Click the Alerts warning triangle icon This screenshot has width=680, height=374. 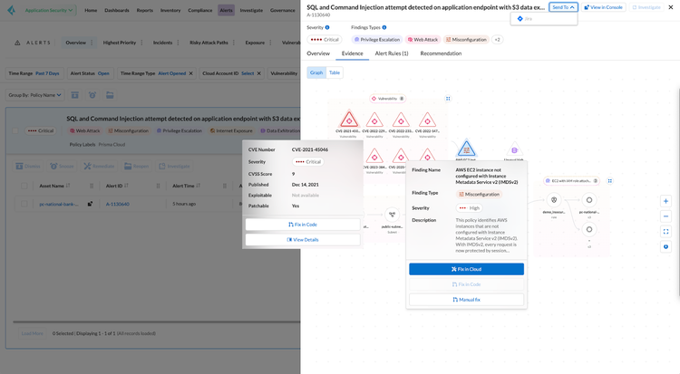(x=17, y=43)
